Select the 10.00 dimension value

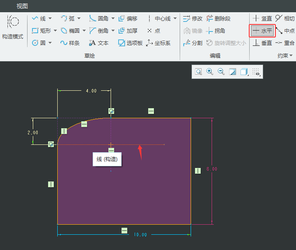click(140, 235)
